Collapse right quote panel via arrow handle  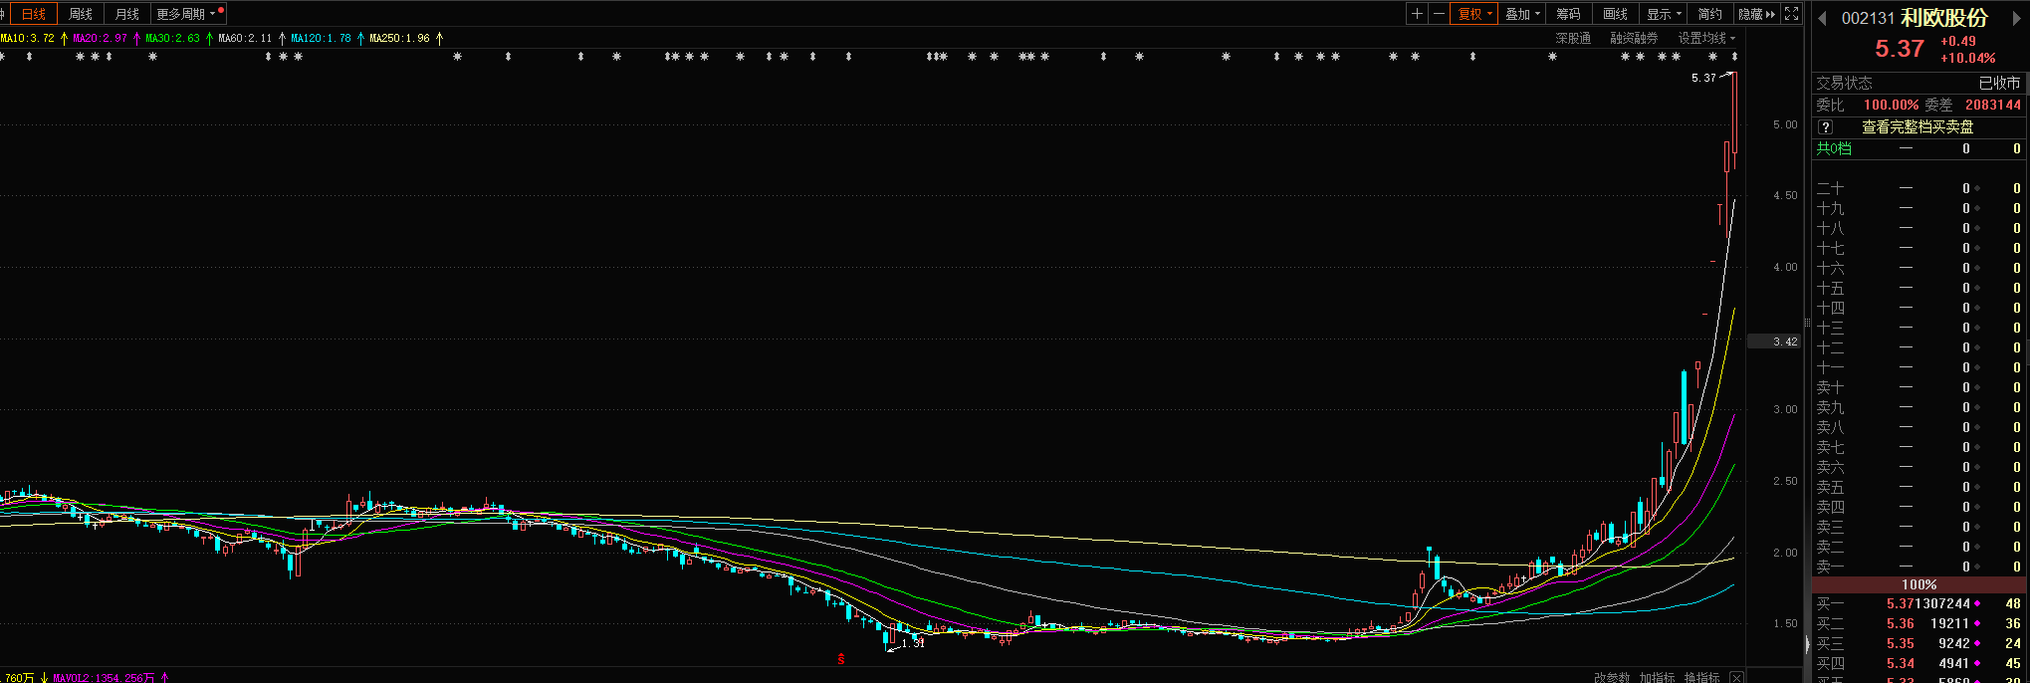[1808, 644]
